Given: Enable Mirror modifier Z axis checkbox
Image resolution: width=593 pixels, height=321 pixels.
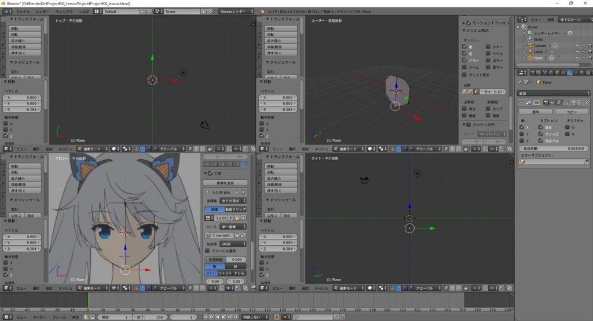Looking at the screenshot, I should pyautogui.click(x=522, y=141).
